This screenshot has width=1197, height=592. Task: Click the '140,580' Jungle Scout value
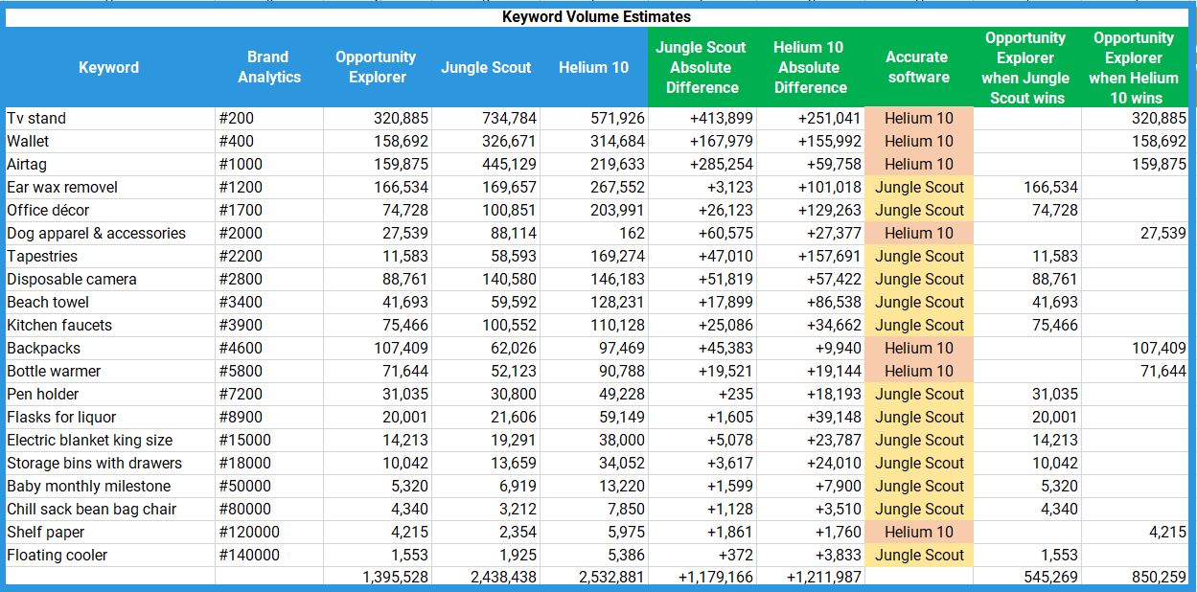[486, 280]
